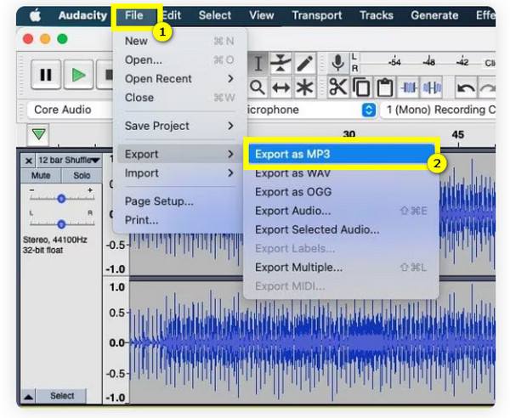The image size is (510, 418).
Task: Choose Print... menu item
Action: [179, 220]
